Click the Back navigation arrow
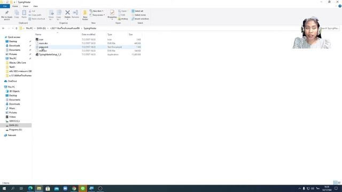 coord(3,28)
